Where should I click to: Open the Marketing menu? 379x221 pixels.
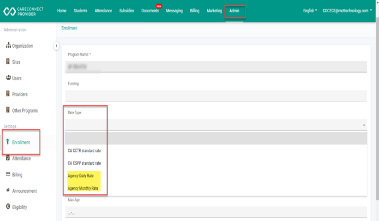pos(214,11)
